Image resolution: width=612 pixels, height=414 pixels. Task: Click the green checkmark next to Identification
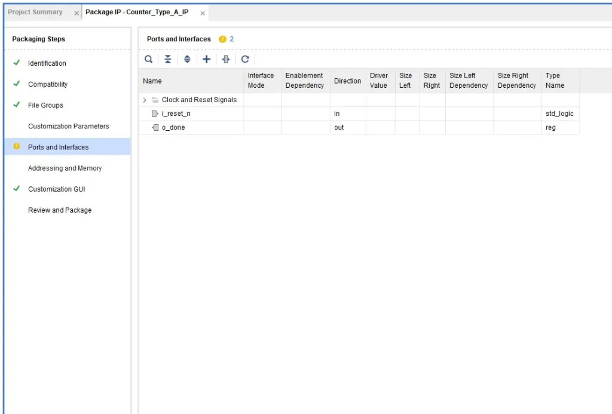[x=16, y=63]
